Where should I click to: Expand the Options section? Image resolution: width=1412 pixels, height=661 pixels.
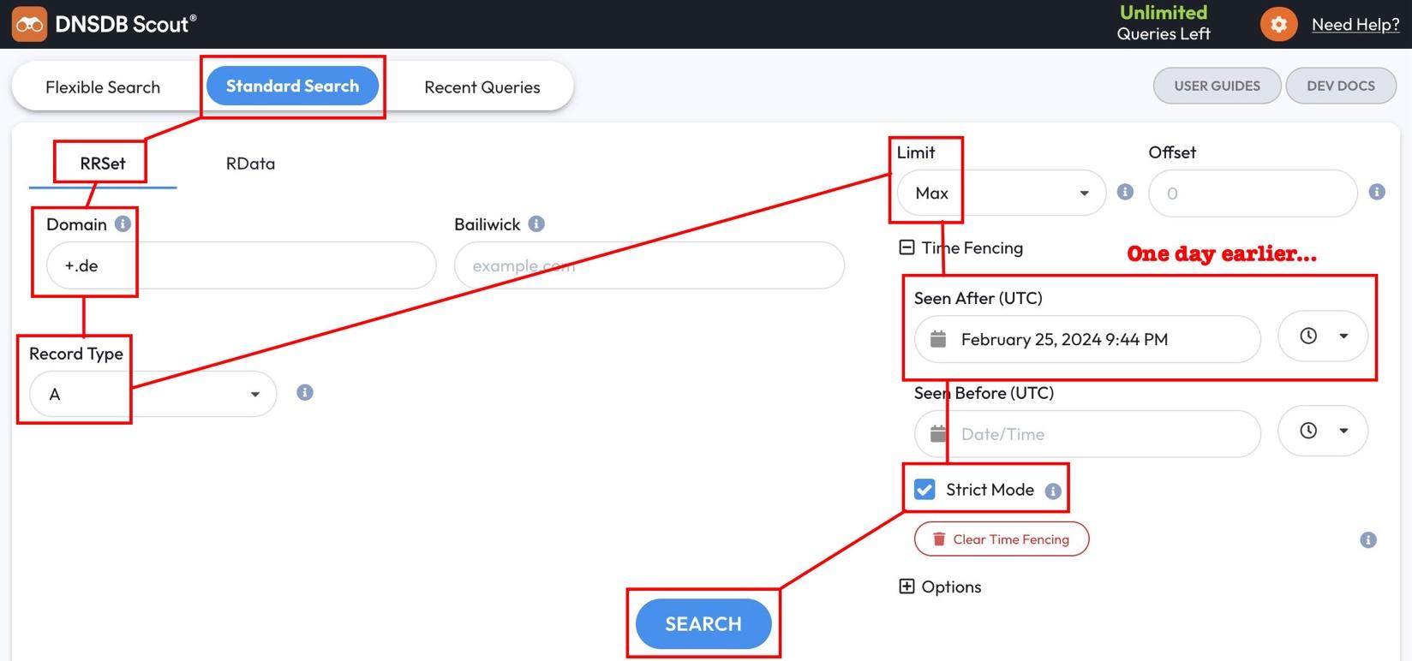tap(906, 587)
